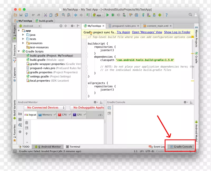Run the 'app' configuration with green play icon
The width and height of the screenshot is (211, 171).
point(107,15)
